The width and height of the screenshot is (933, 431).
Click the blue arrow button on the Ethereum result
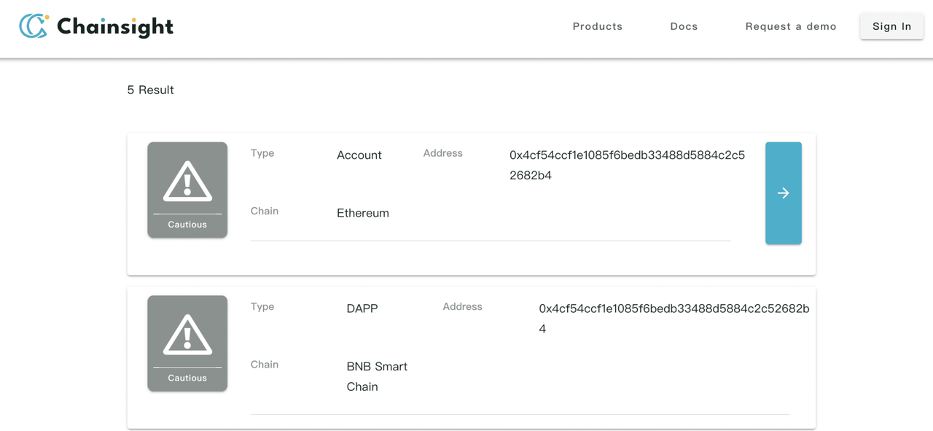click(x=783, y=193)
